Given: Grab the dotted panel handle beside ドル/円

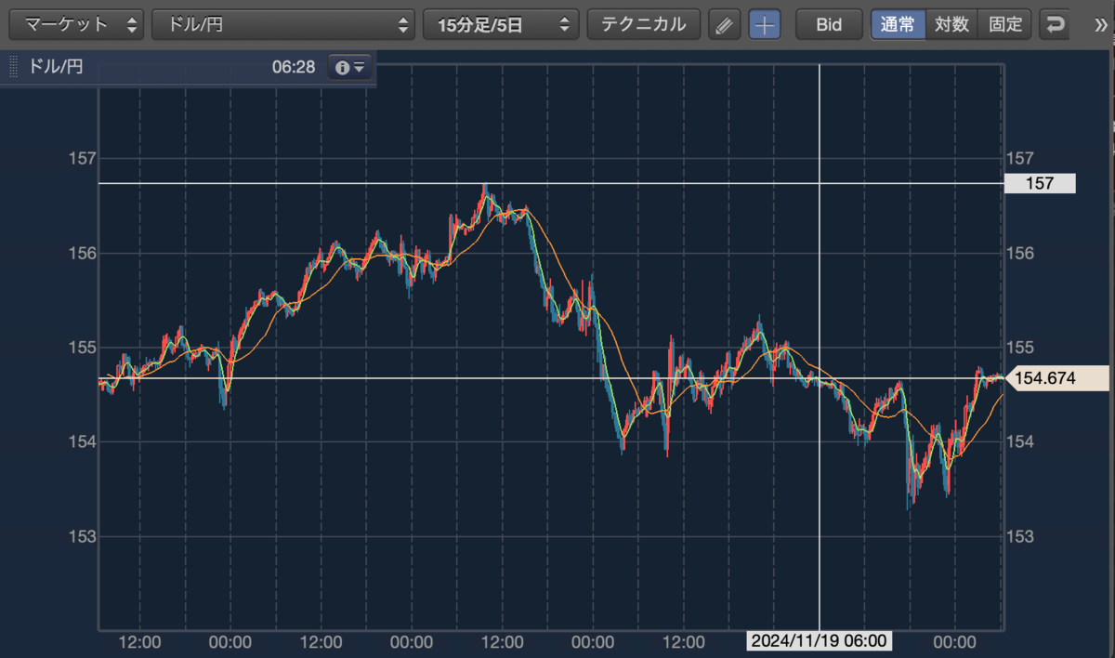Looking at the screenshot, I should (14, 67).
